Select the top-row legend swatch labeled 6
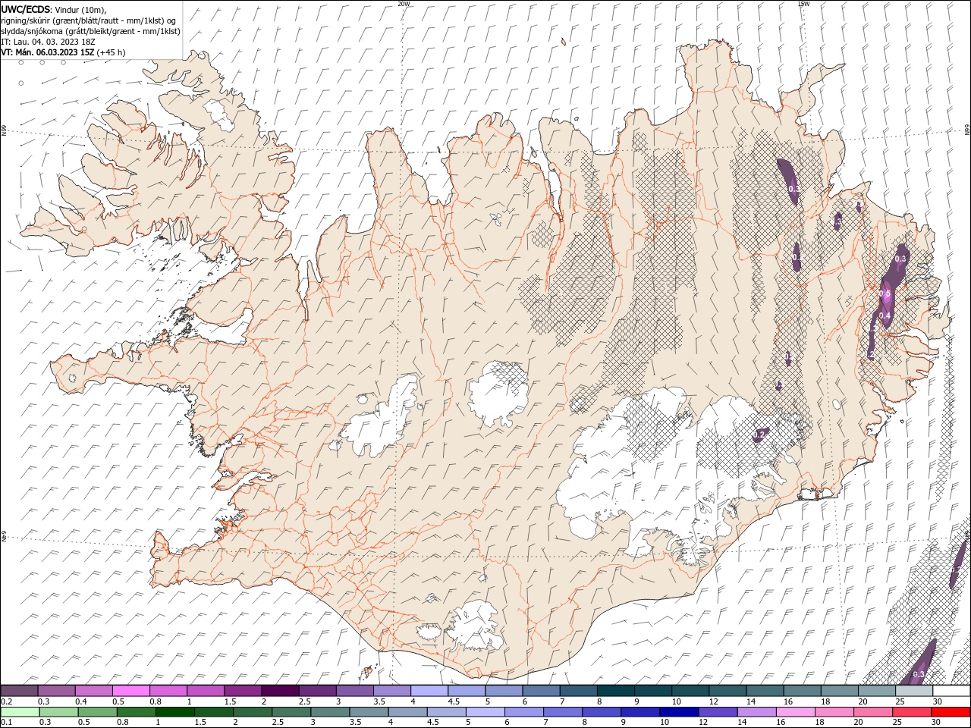Viewport: 971px width, 728px height. [x=541, y=691]
